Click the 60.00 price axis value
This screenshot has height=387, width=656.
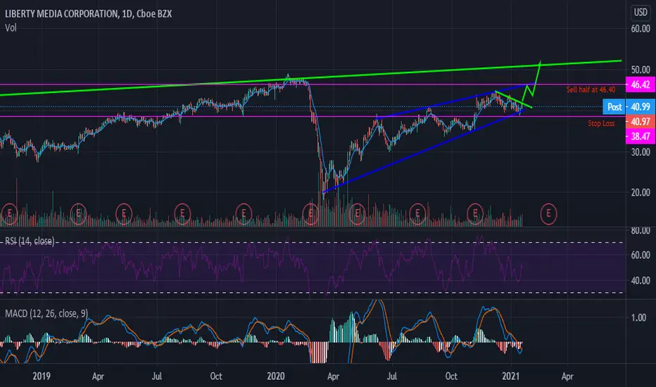(x=641, y=29)
